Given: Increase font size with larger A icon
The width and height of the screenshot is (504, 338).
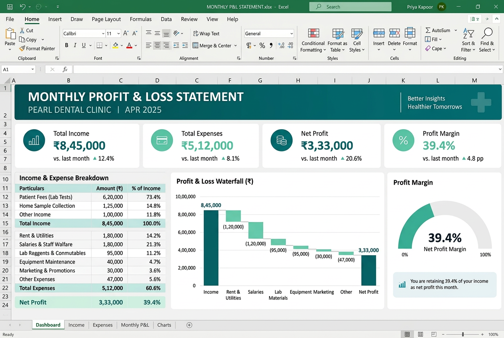Looking at the screenshot, I should tap(126, 33).
